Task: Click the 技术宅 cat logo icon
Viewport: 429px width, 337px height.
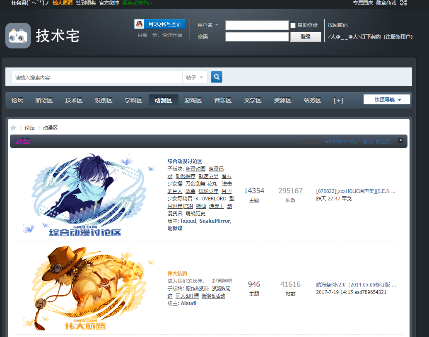Action: 18,36
